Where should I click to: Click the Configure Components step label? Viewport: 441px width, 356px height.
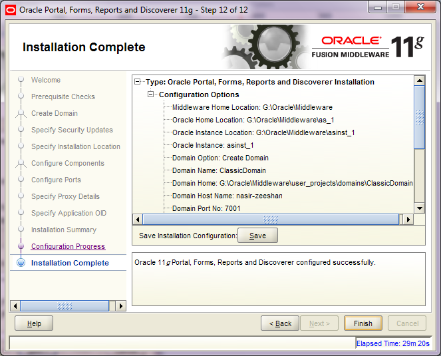point(68,163)
